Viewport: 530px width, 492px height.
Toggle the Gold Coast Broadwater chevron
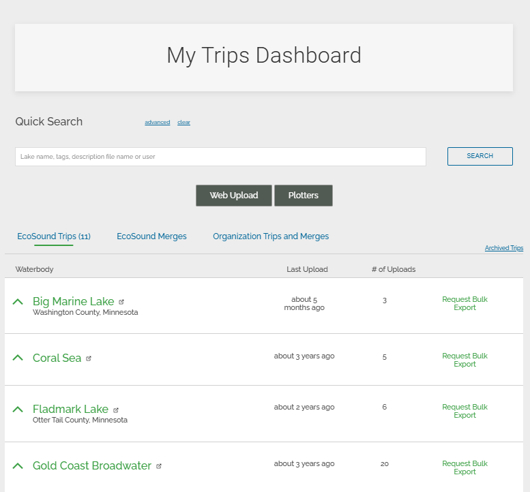click(18, 465)
